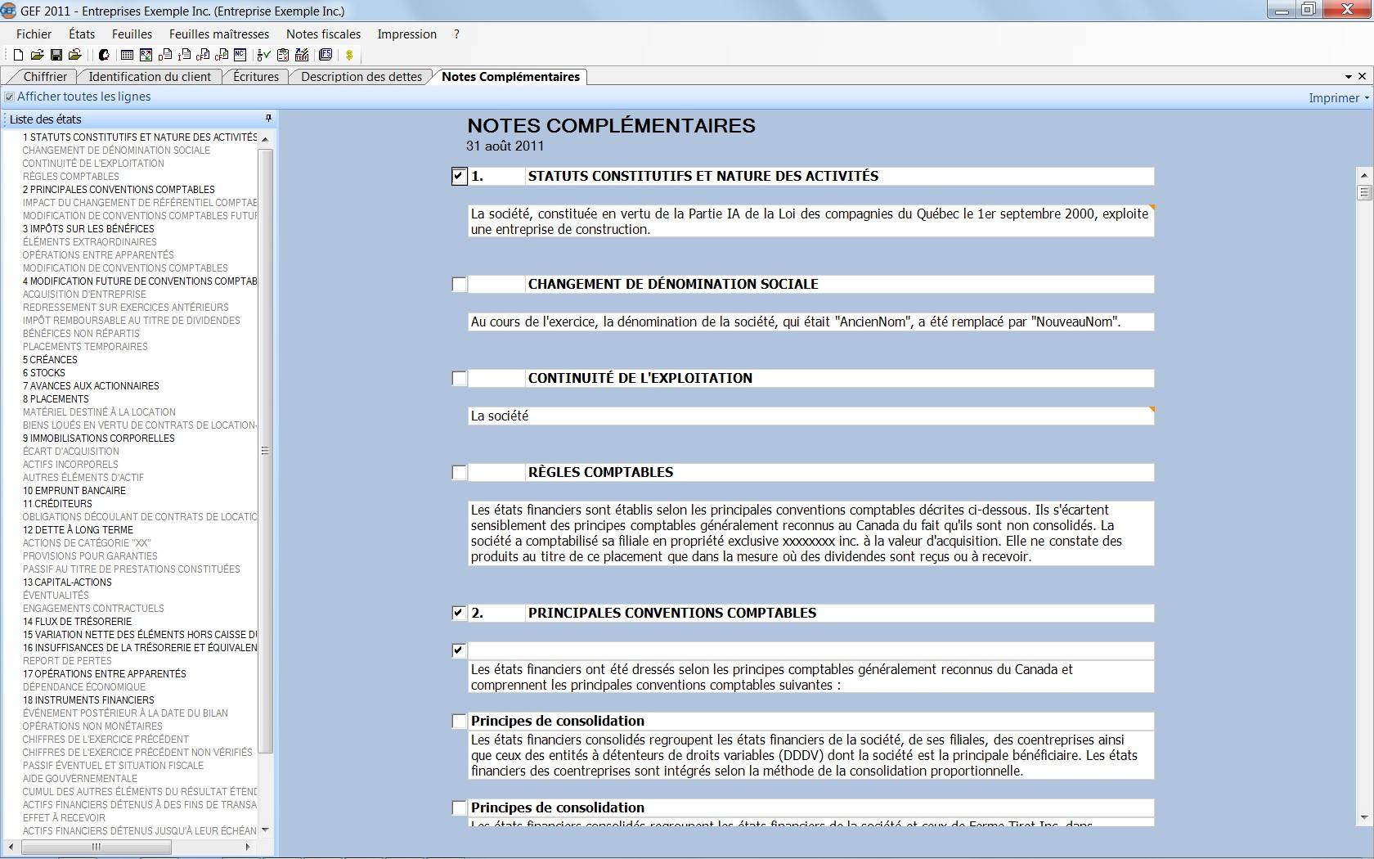Click the clipboard checklist toolbar icon
The height and width of the screenshot is (859, 1374).
[283, 55]
